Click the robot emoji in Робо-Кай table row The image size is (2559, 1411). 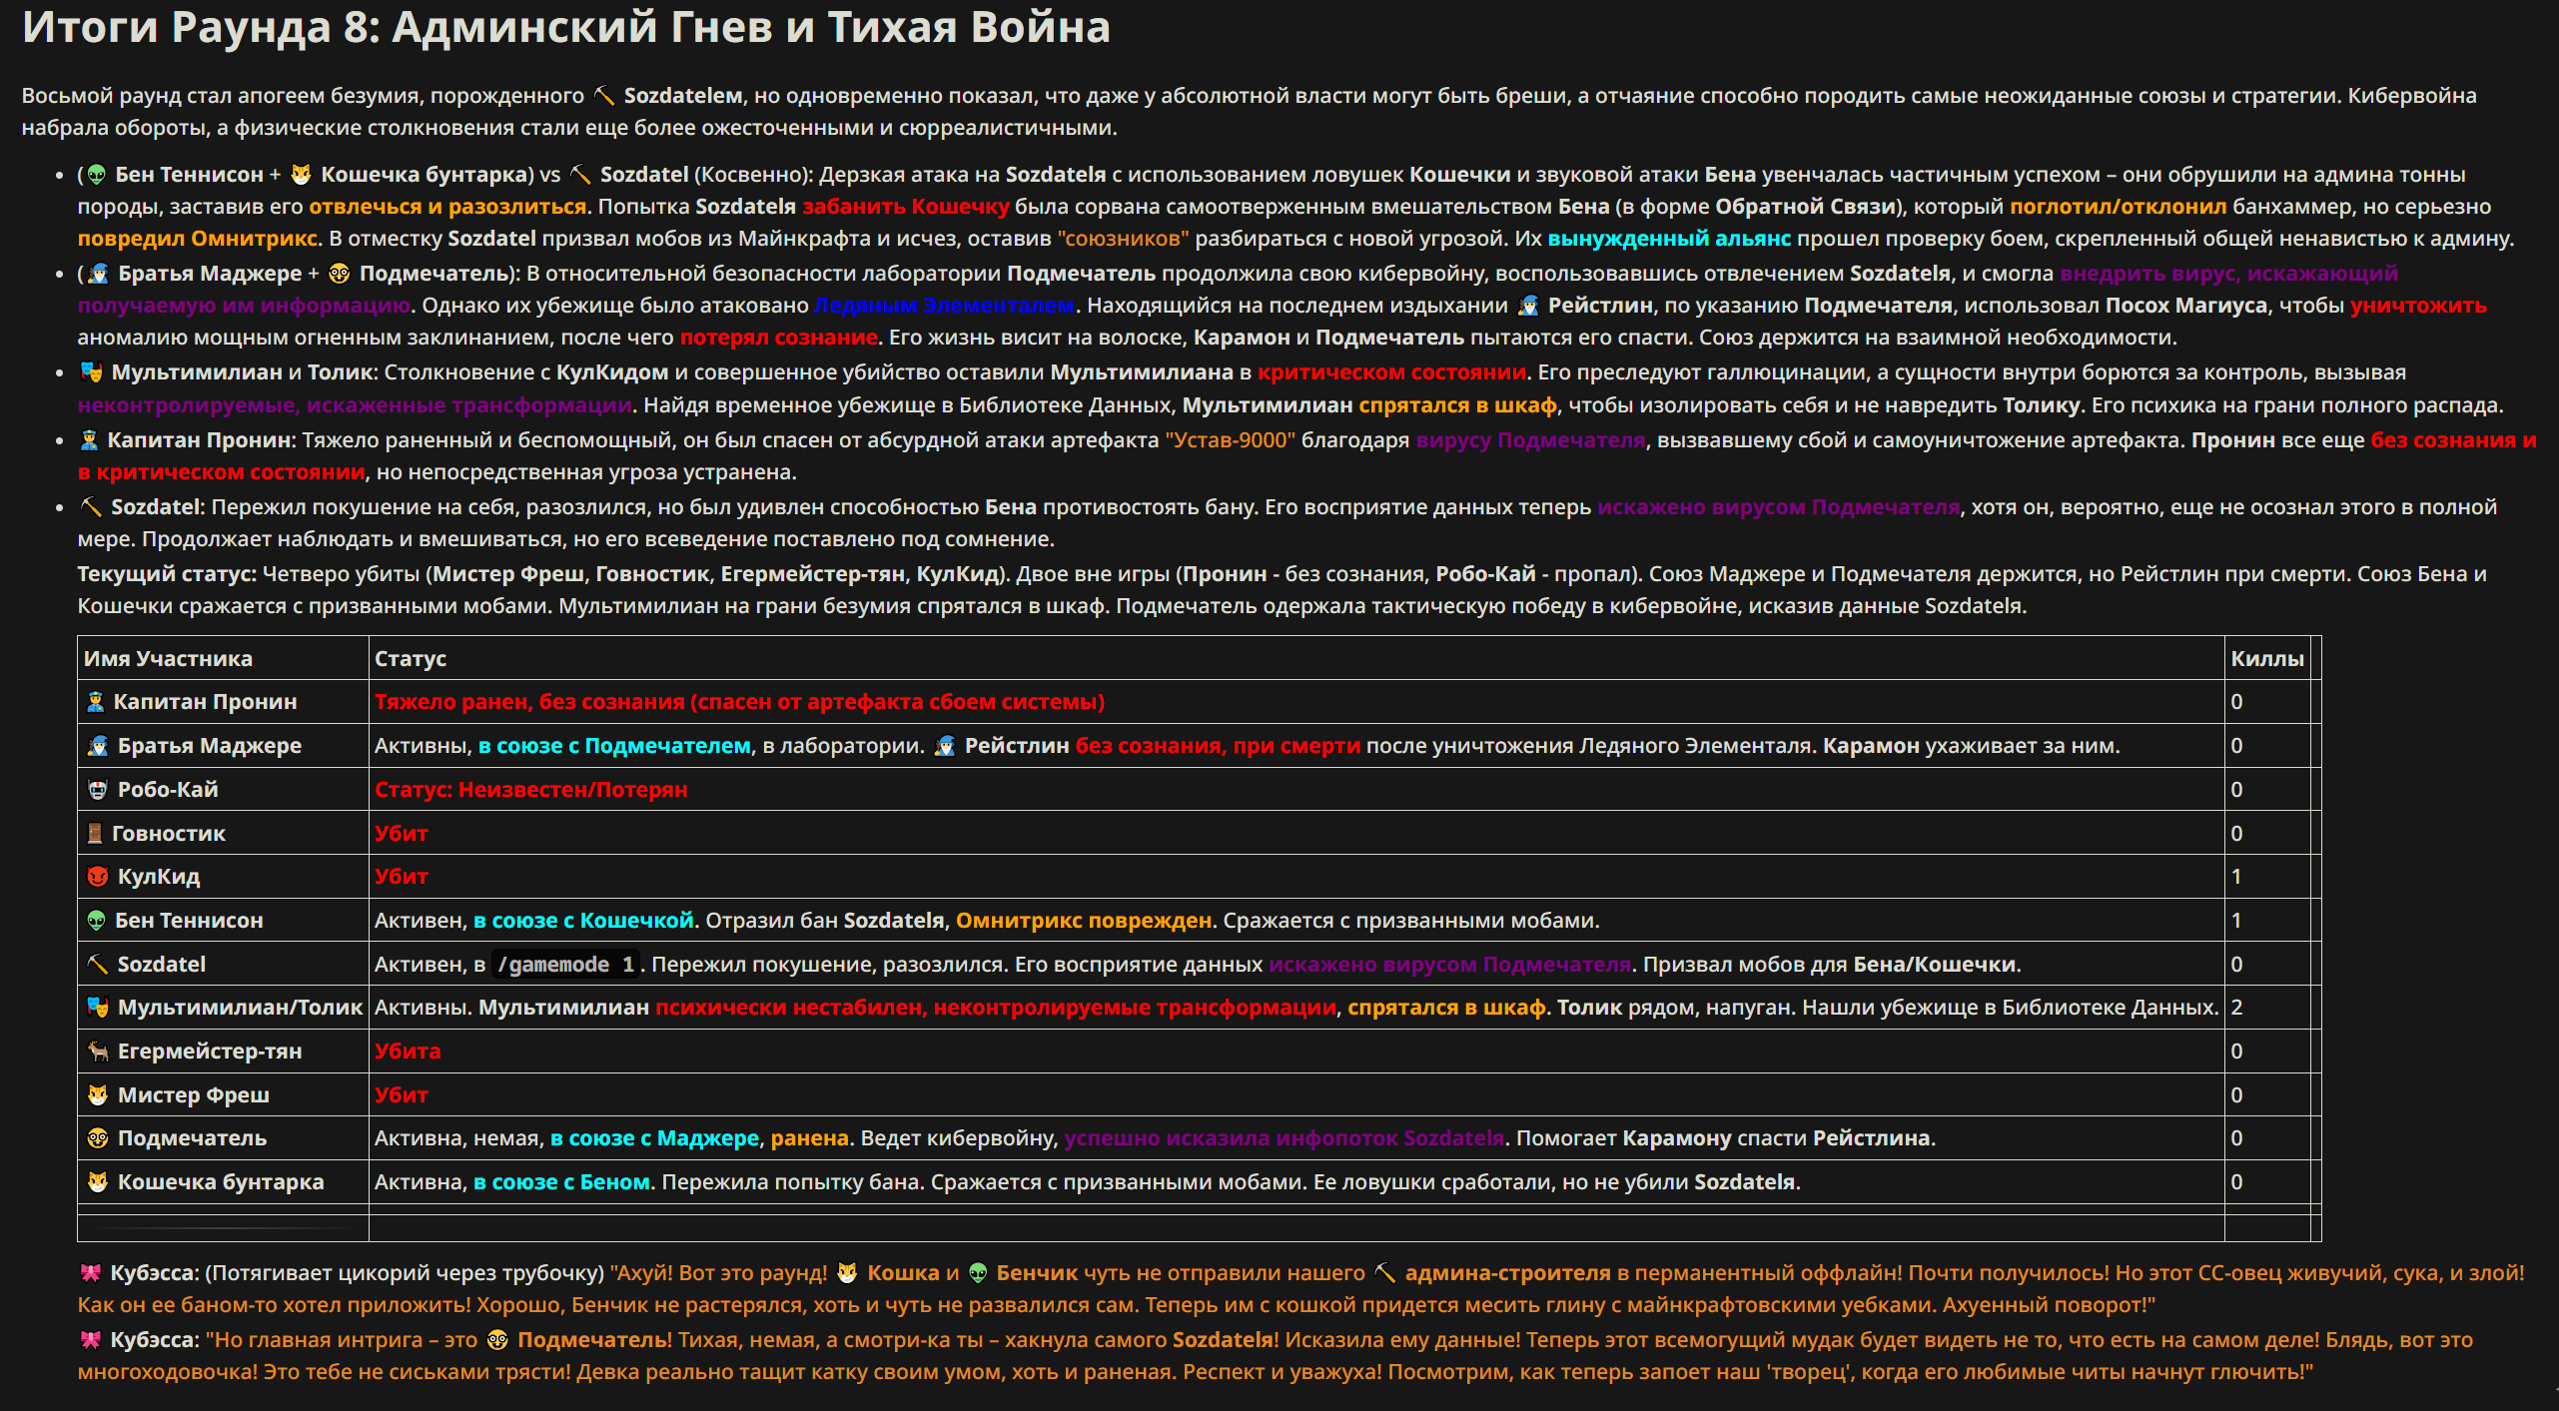pyautogui.click(x=98, y=790)
